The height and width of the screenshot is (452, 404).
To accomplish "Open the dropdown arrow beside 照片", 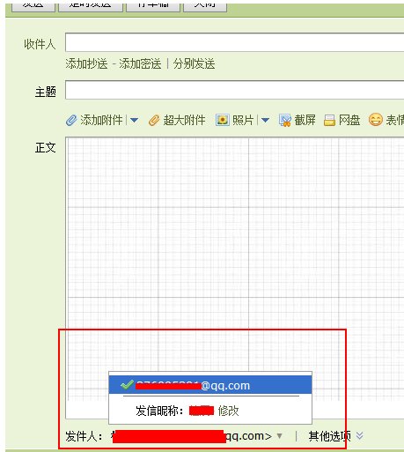I will coord(265,120).
